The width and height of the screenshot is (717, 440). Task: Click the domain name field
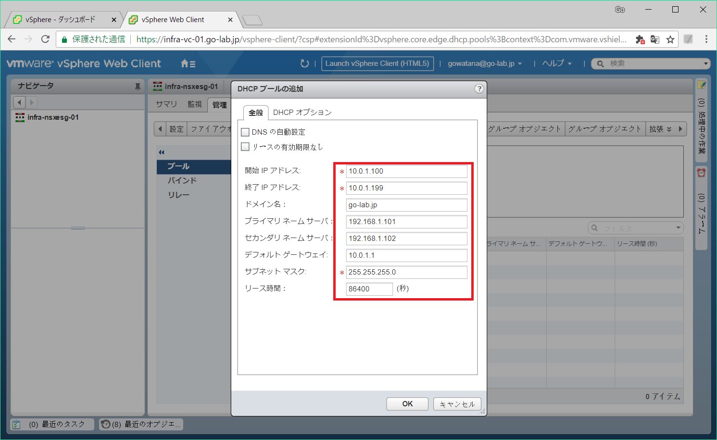(x=407, y=205)
